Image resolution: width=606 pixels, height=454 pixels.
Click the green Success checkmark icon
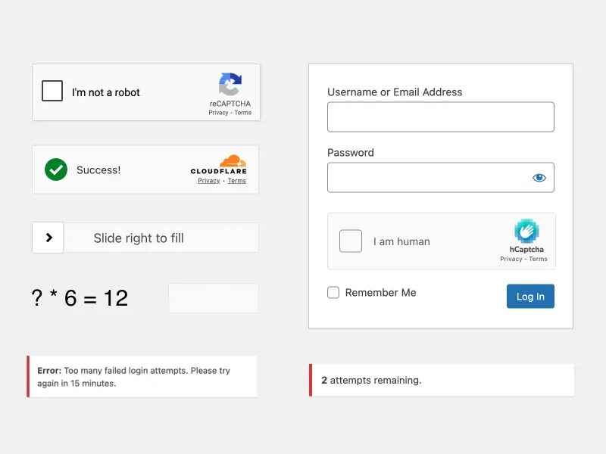click(56, 169)
